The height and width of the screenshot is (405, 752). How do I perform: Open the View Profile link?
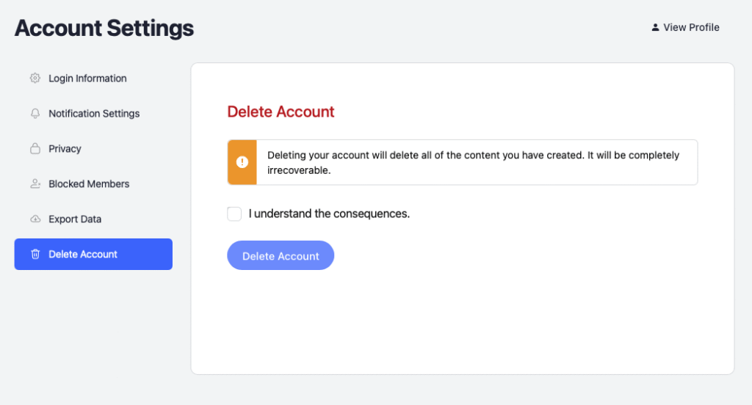point(691,28)
